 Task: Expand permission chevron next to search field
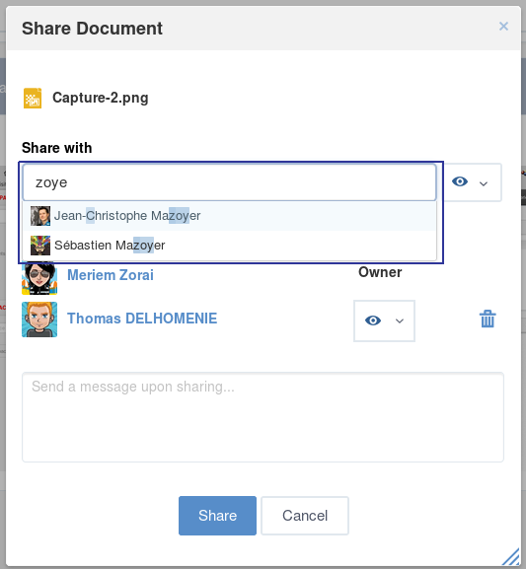click(x=484, y=184)
